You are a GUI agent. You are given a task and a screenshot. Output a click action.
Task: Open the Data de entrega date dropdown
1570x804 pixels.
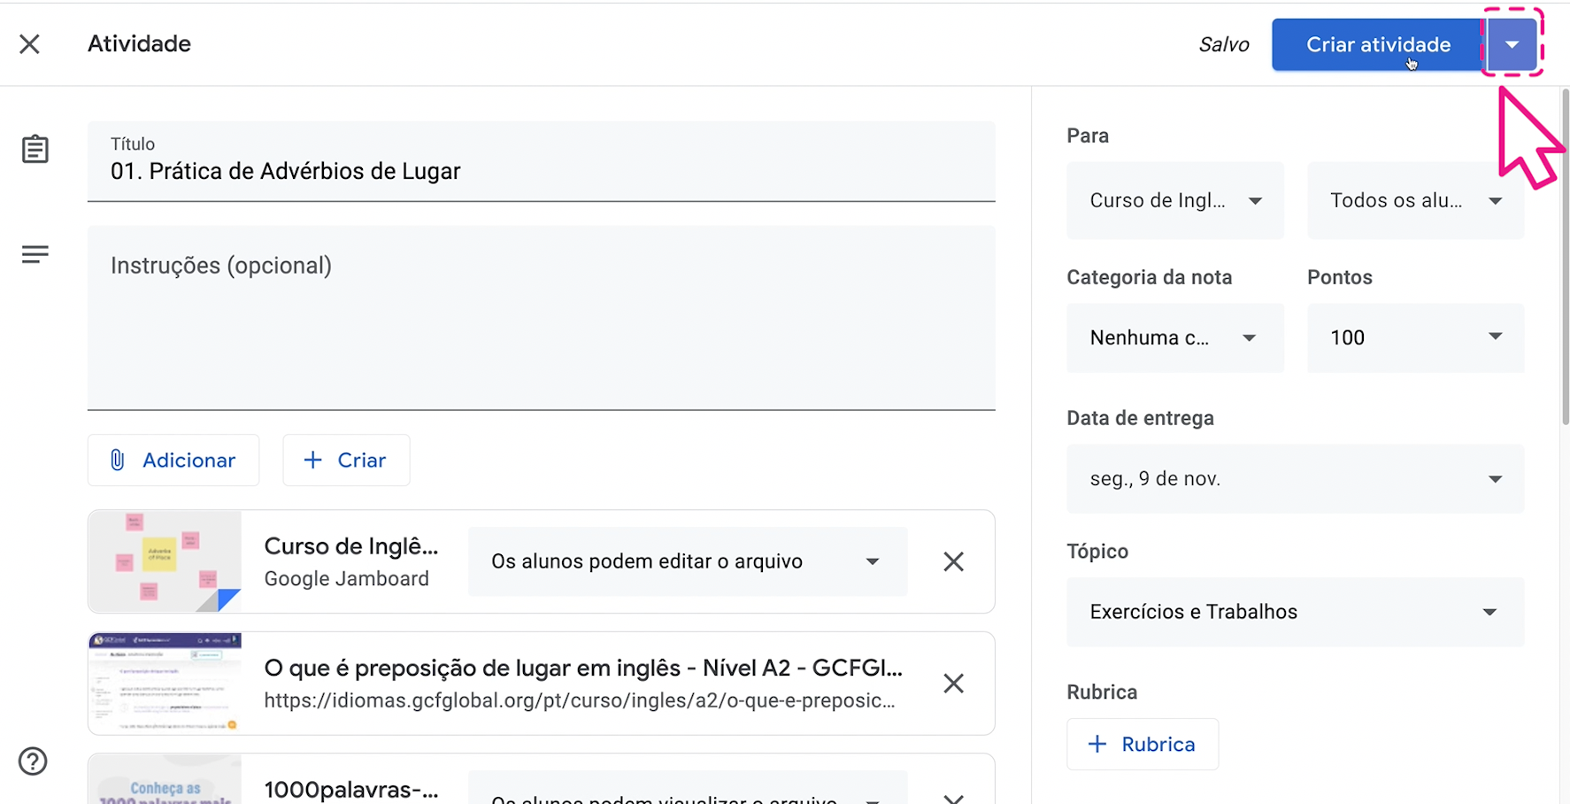pyautogui.click(x=1296, y=479)
